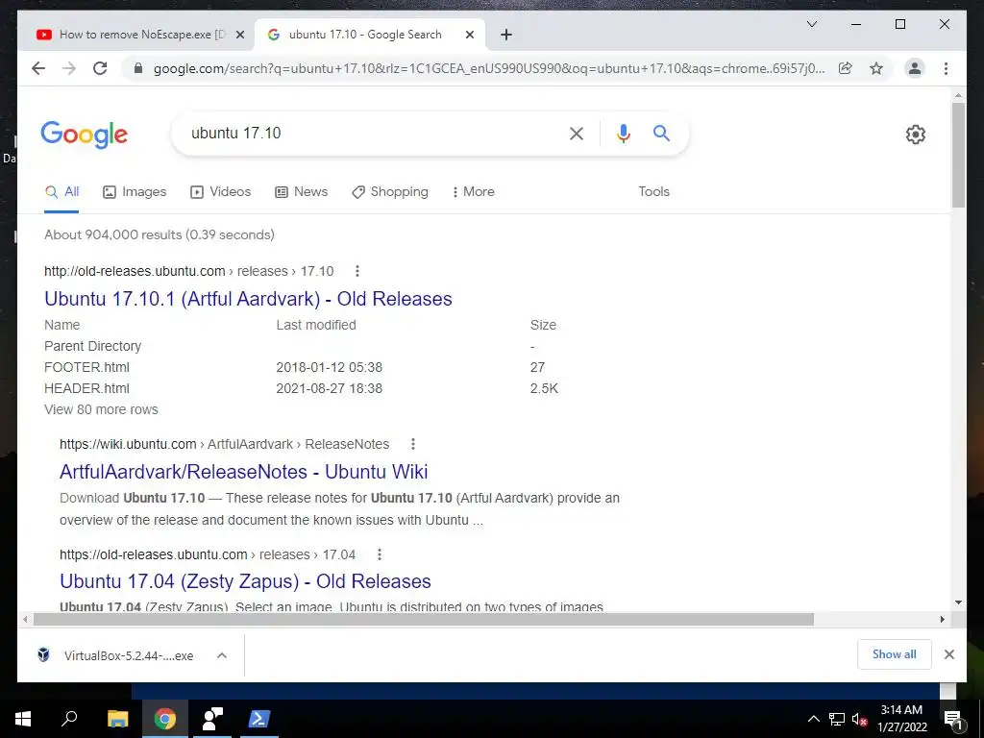Clear the Google search box
This screenshot has width=984, height=738.
tap(577, 133)
